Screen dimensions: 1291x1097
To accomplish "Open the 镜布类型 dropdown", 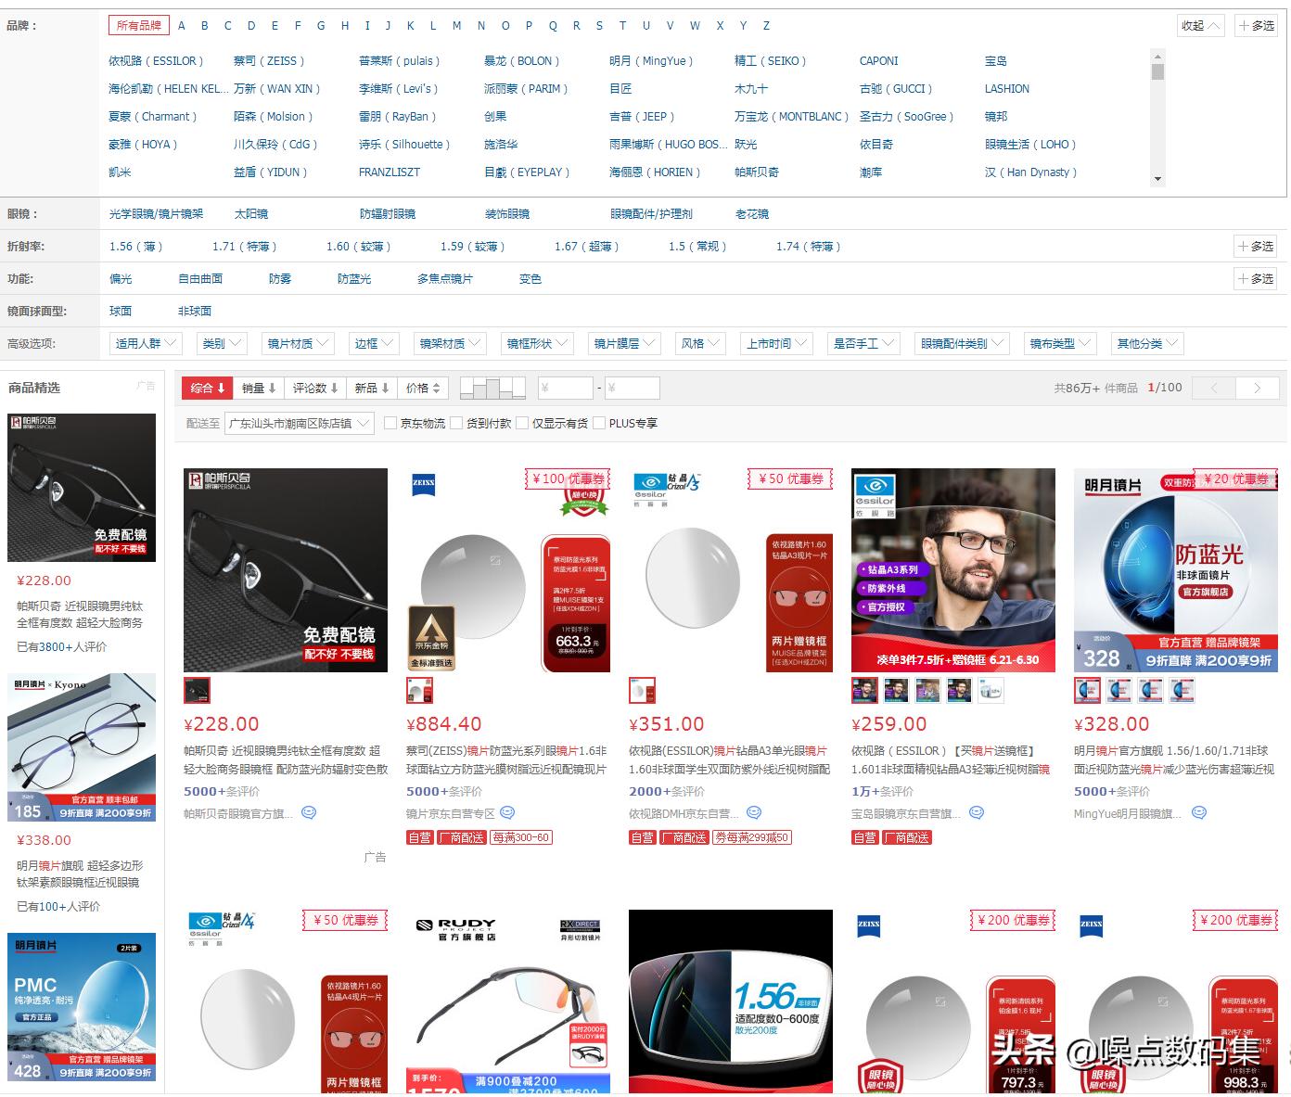I will 1061,344.
